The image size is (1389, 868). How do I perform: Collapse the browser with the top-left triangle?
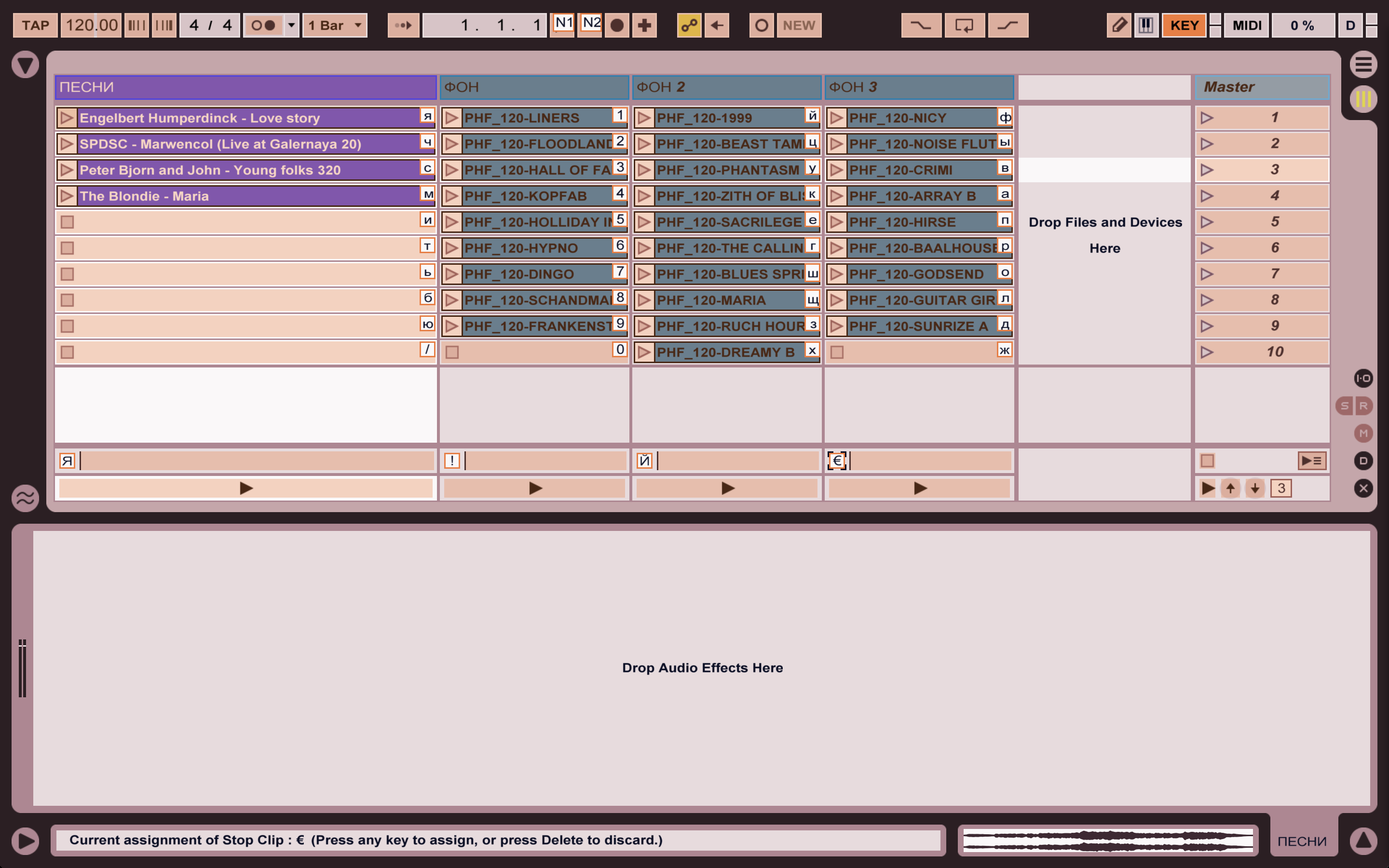click(25, 64)
